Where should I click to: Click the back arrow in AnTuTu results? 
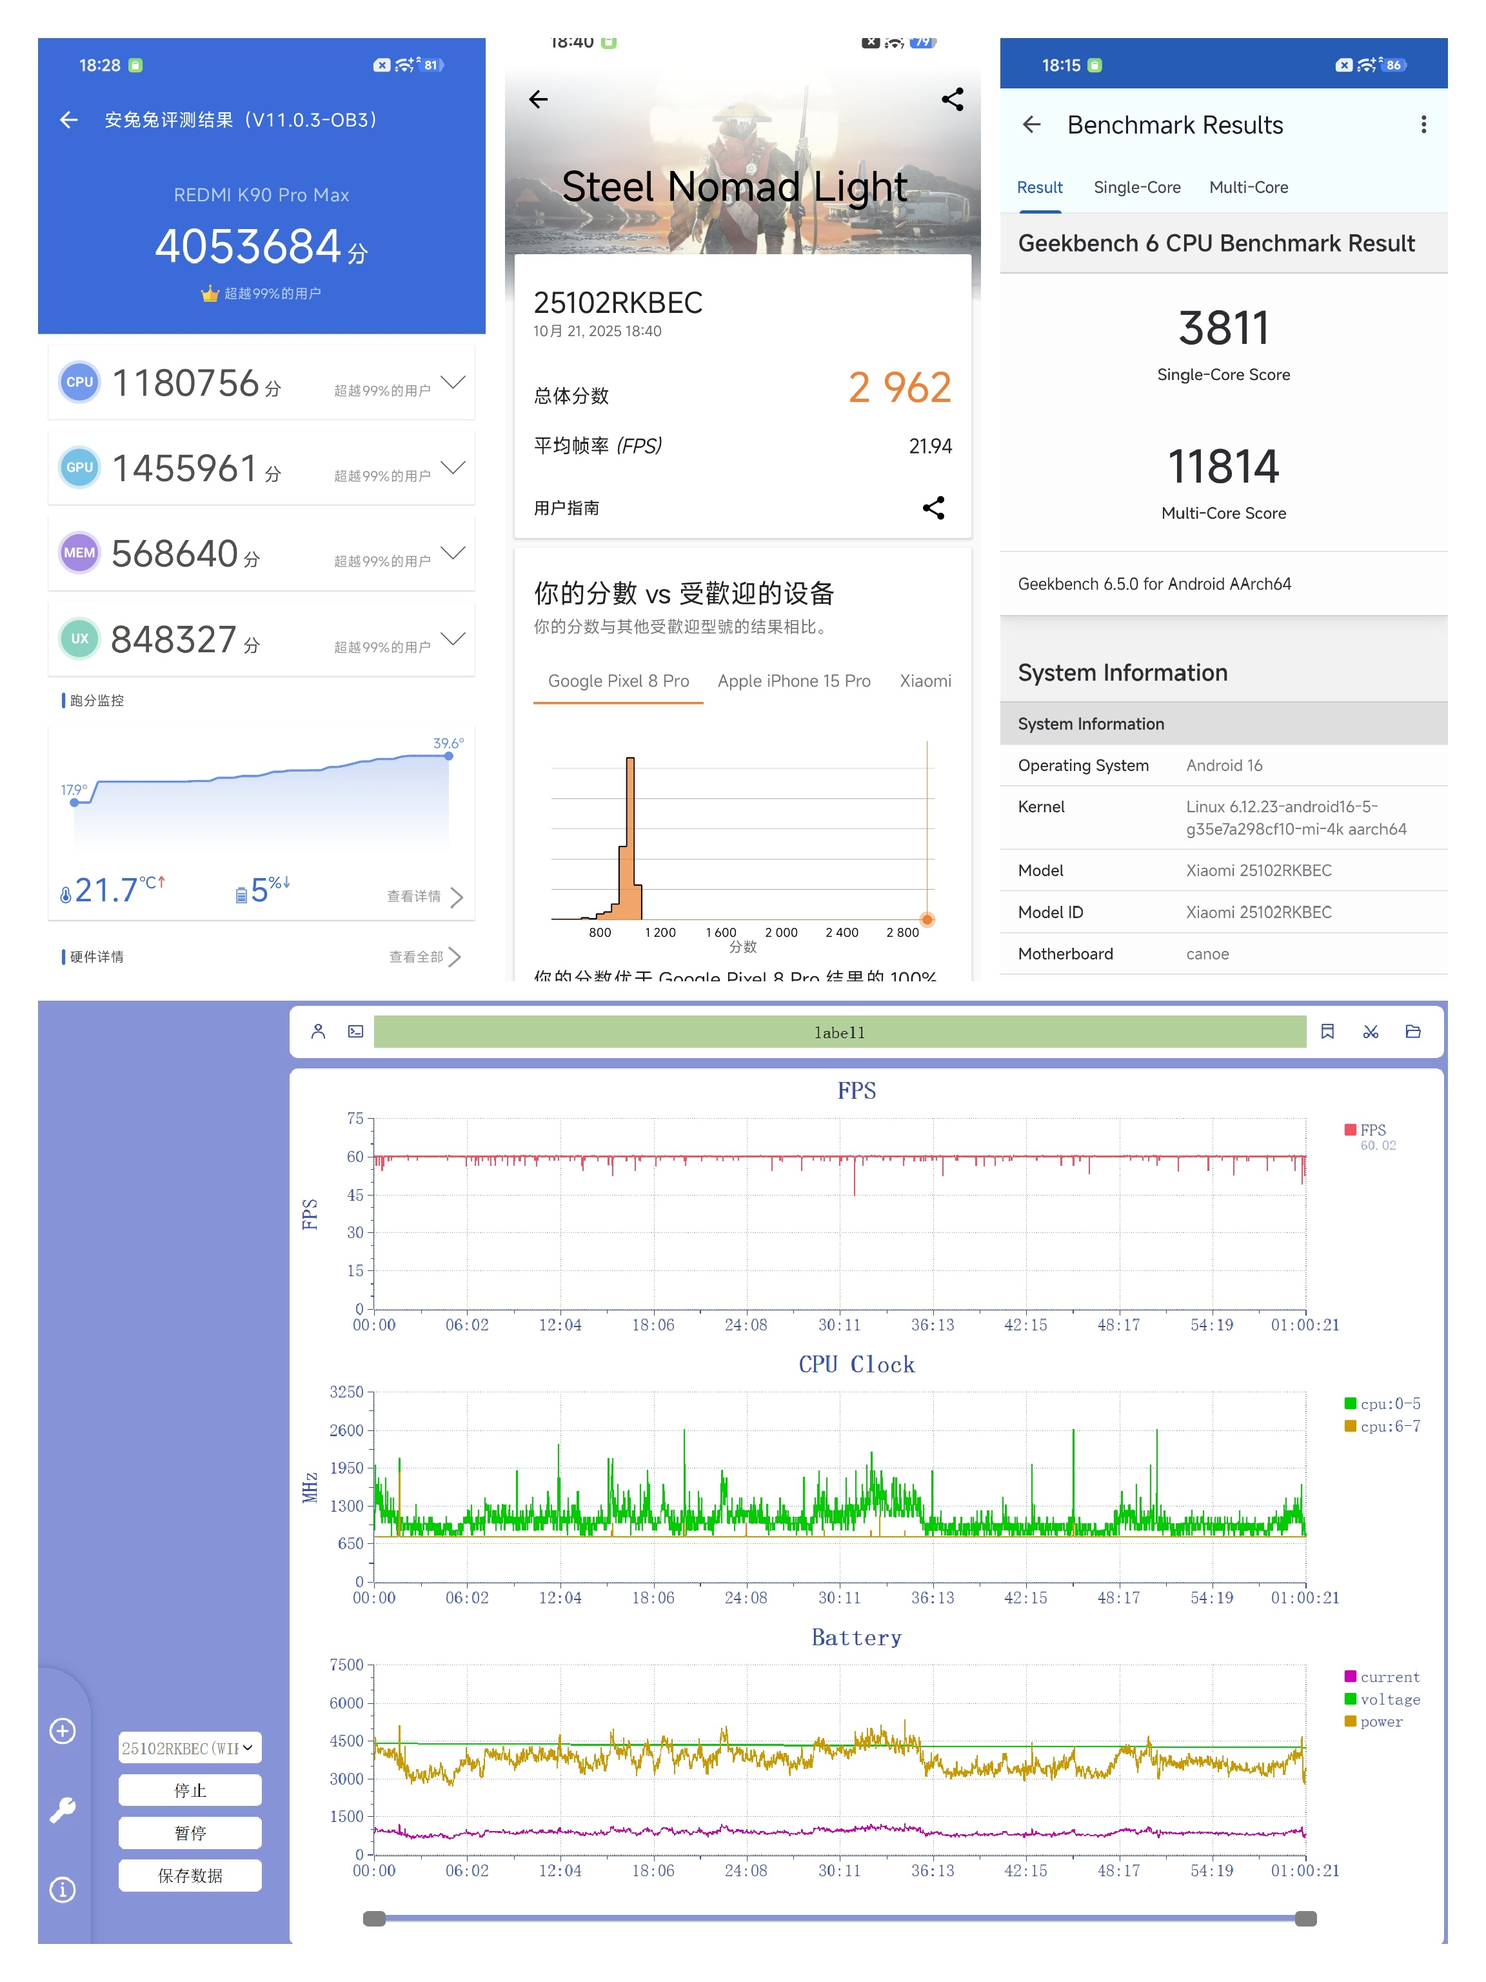pos(69,120)
